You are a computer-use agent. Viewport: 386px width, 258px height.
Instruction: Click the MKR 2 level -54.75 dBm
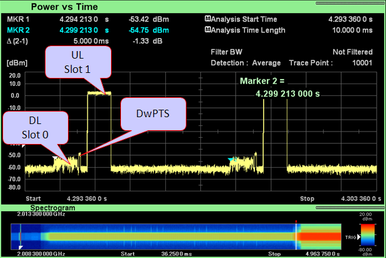(x=148, y=30)
